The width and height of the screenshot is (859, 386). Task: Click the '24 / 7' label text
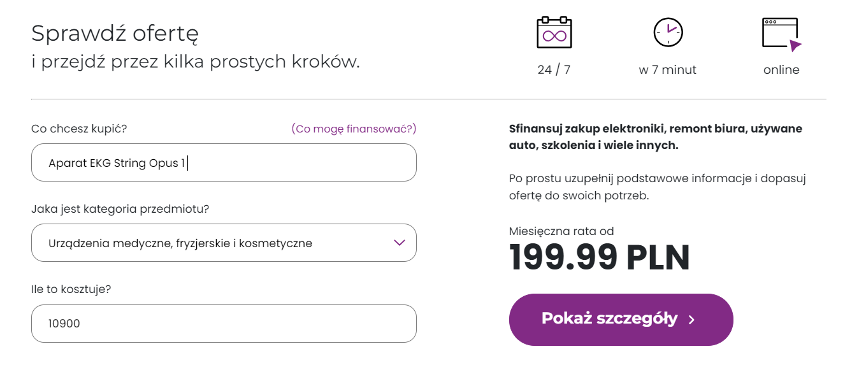554,70
